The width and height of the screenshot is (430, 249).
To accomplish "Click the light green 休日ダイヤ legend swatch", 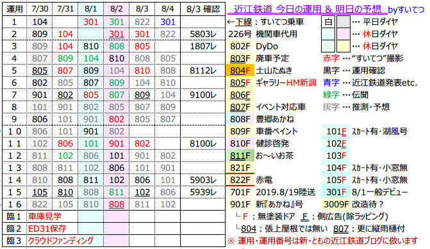I will (328, 46).
